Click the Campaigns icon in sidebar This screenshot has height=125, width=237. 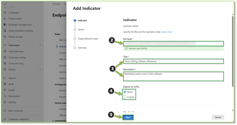point(5,12)
